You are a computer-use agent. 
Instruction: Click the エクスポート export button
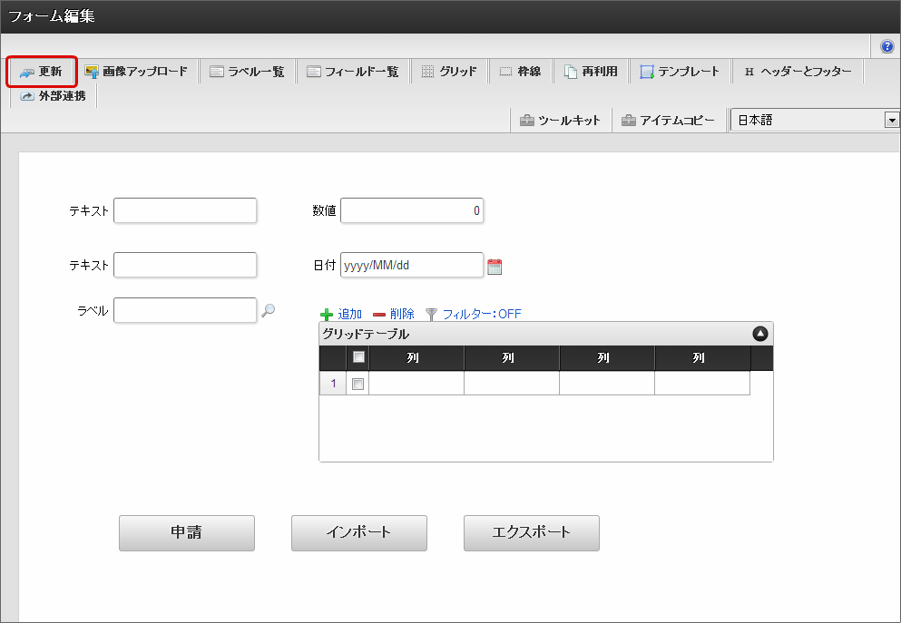click(x=532, y=533)
